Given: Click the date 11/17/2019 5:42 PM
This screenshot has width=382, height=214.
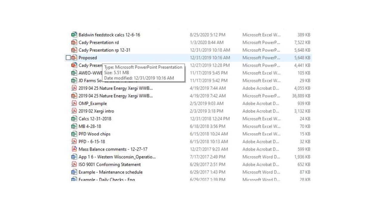Looking at the screenshot, I should (x=209, y=81).
